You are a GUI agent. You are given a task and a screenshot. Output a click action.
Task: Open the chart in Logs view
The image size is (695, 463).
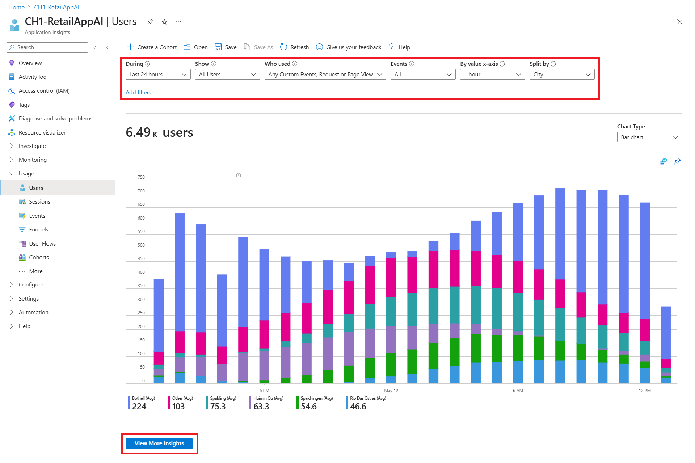click(663, 161)
